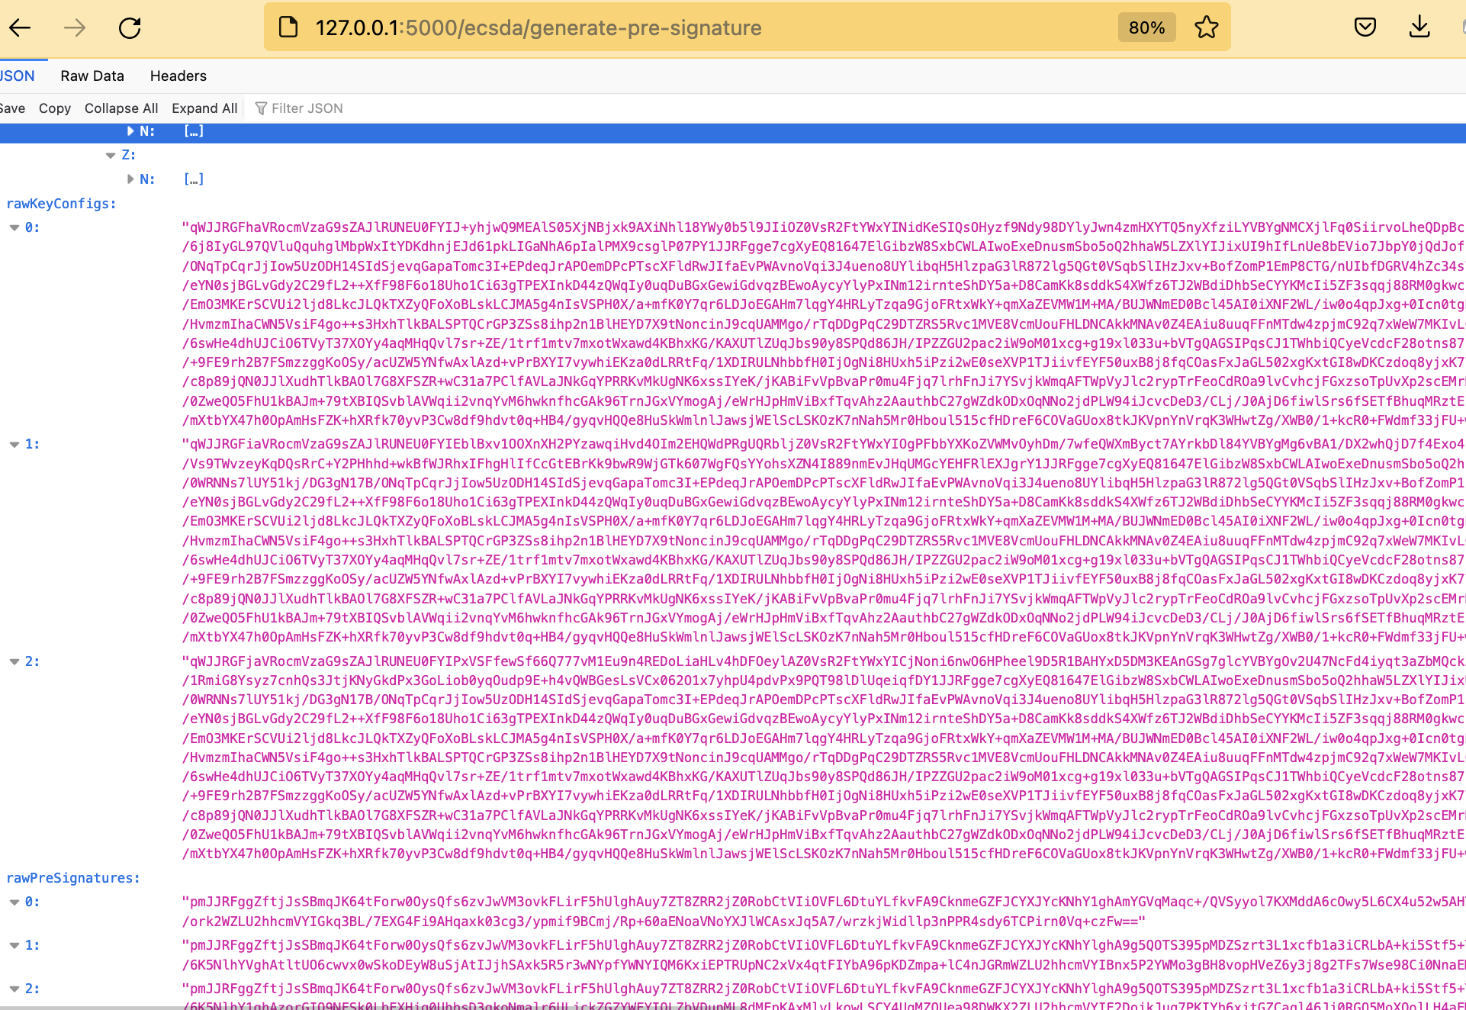Collapse rawPreSignatures entry 1
This screenshot has height=1010, width=1466.
[x=14, y=945]
